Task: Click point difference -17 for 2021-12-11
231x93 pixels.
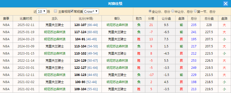Action: [x=151, y=75]
